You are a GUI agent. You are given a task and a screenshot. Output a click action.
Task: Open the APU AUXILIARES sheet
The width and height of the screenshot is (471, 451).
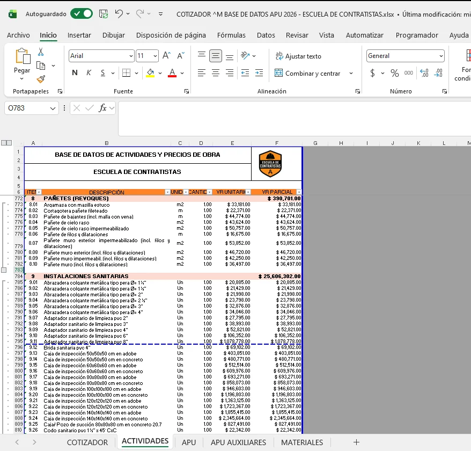point(238,442)
